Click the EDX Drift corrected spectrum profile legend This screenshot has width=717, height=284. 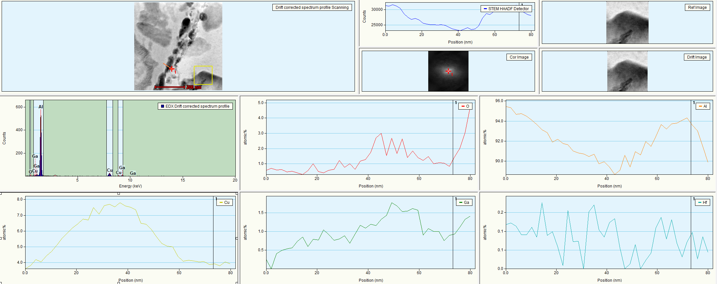195,106
